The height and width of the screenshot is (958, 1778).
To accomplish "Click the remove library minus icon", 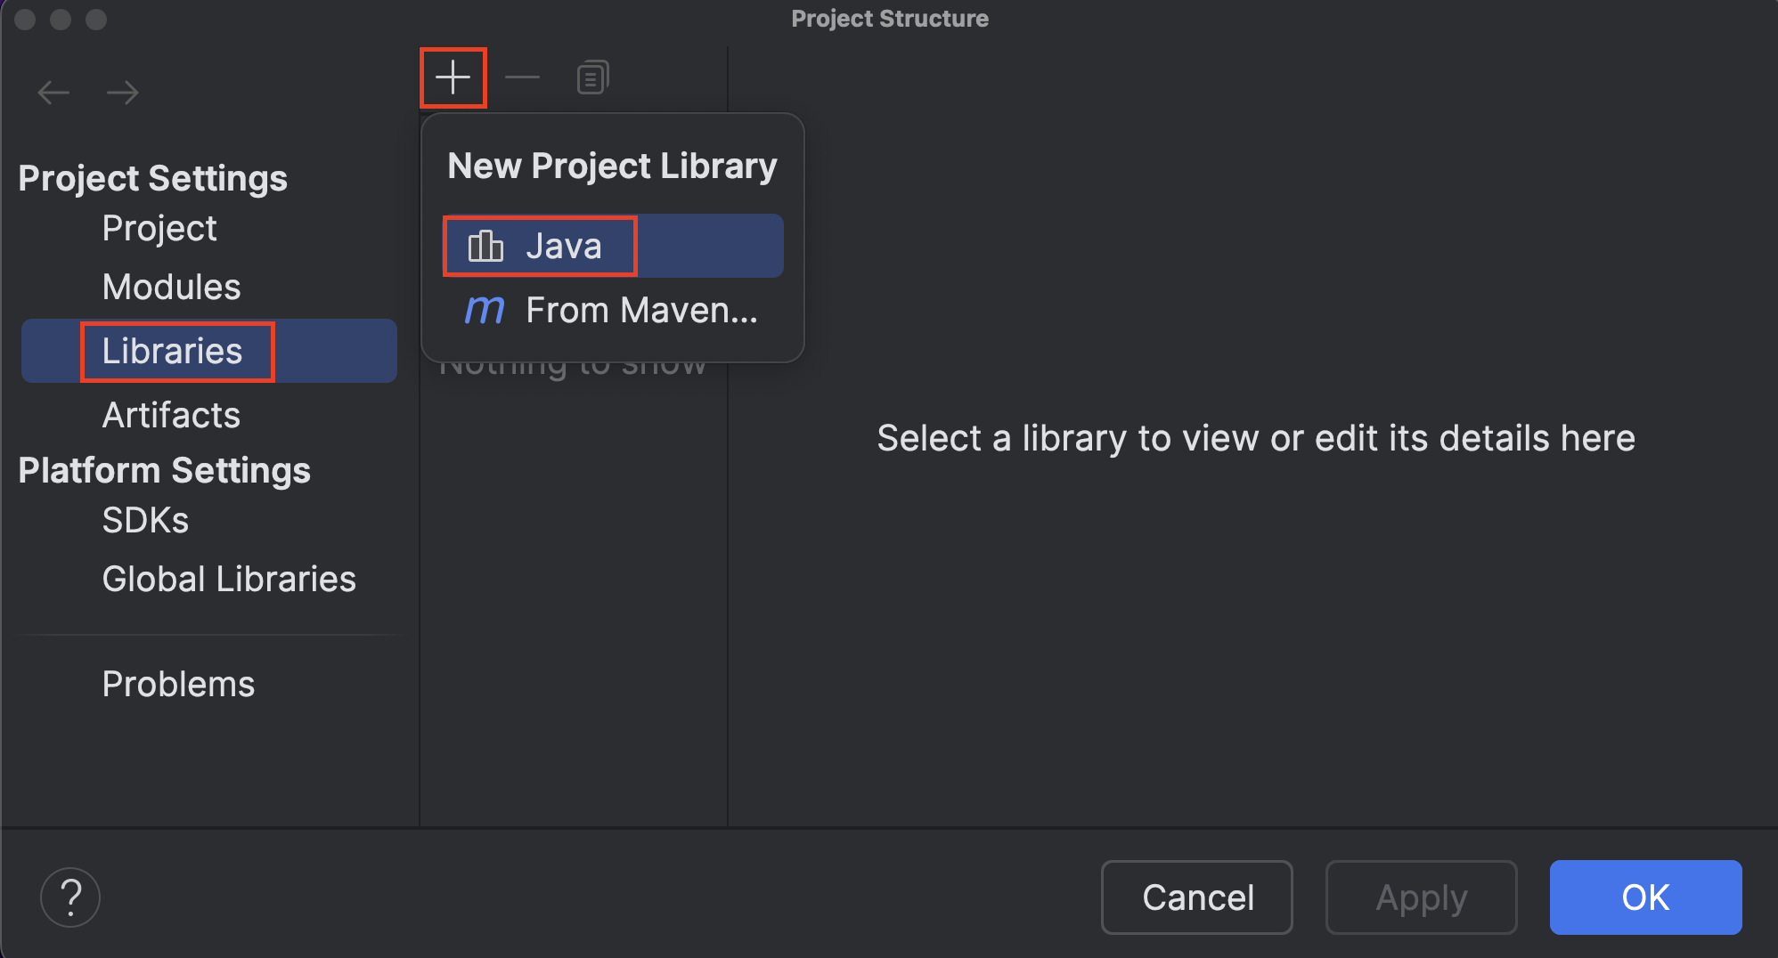I will pos(522,77).
